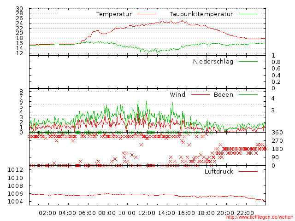Click the 'Taupunkttemperatur' legend label

[201, 14]
